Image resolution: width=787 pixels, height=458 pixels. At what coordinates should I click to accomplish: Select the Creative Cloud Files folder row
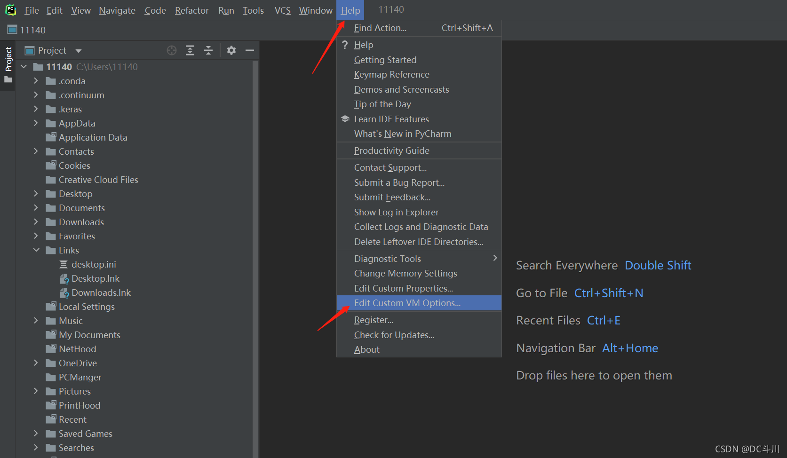pos(134,180)
